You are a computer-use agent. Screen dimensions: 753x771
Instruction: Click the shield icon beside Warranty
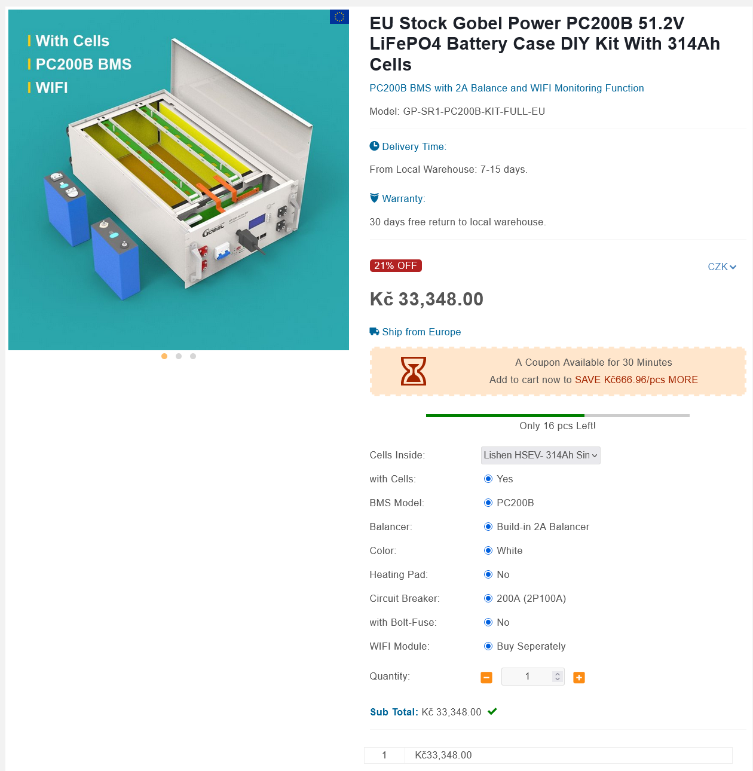(x=375, y=198)
